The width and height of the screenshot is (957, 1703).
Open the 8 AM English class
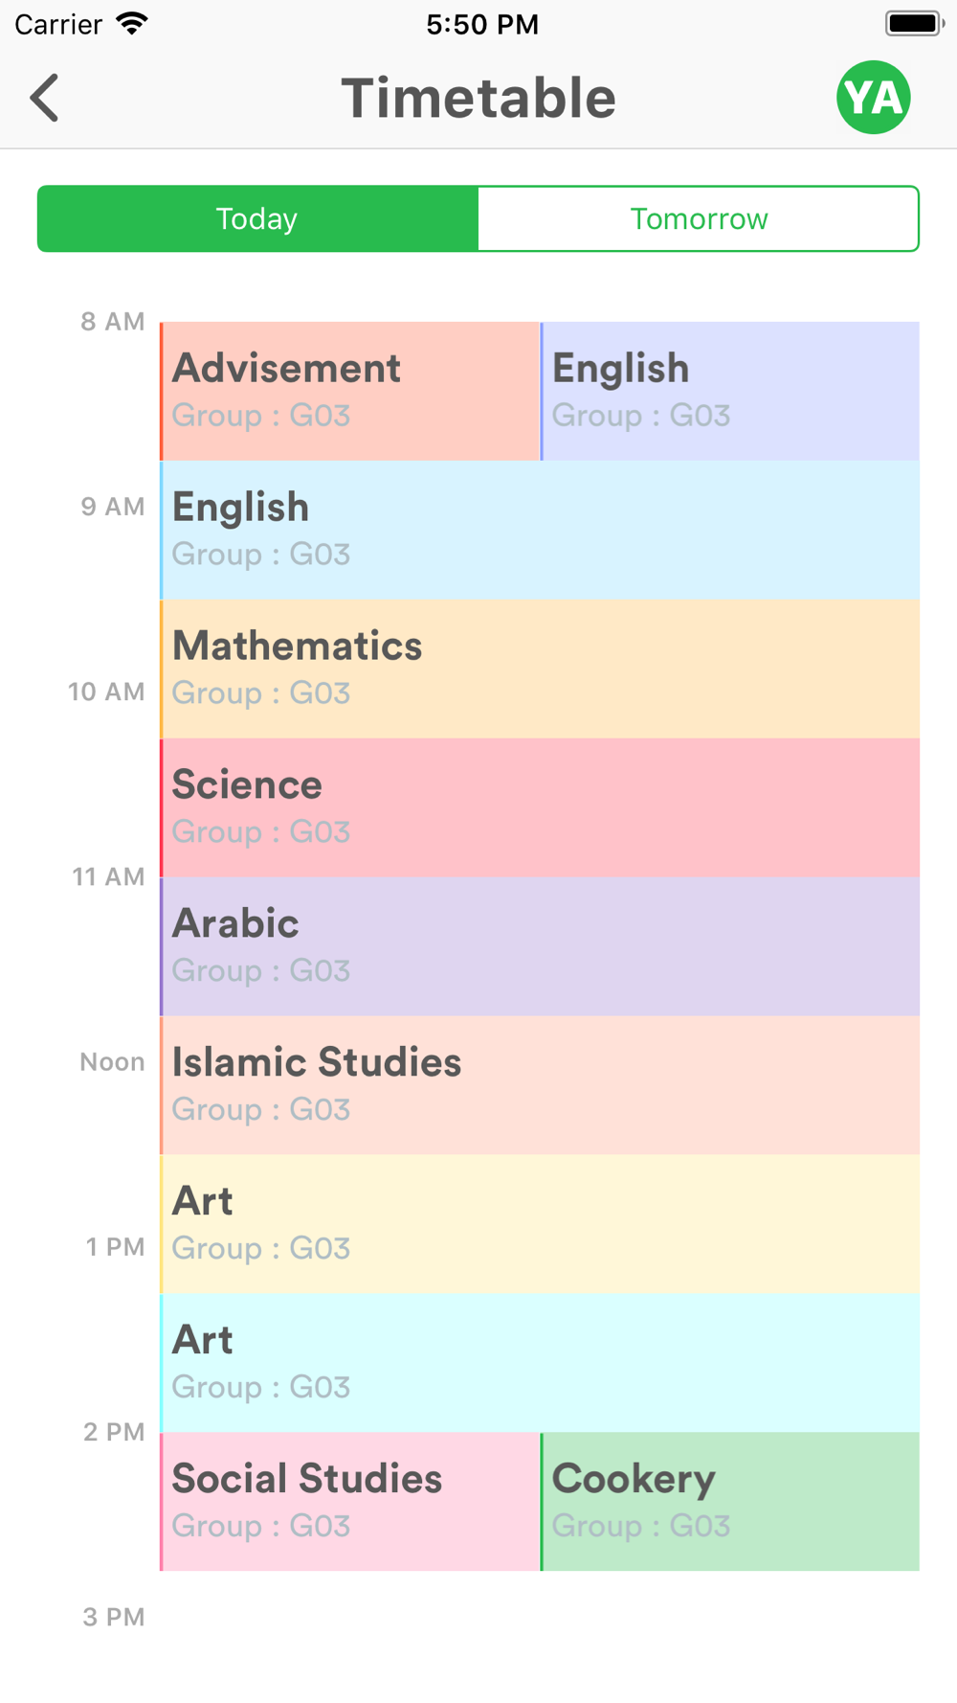coord(730,391)
